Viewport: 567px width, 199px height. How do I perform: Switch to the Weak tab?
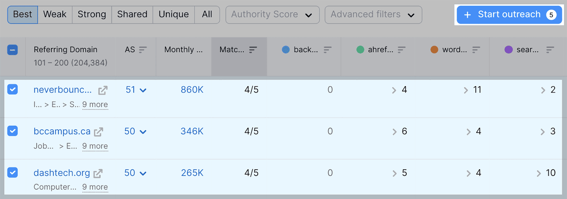coord(55,15)
